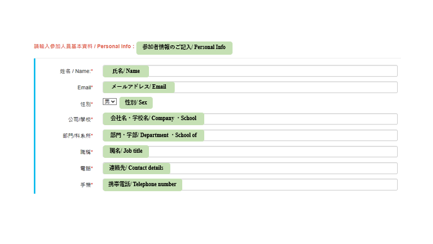Viewport: 433px width, 244px height.
Task: Click the green 携帯電話/ Telephone number tag
Action: coord(143,185)
